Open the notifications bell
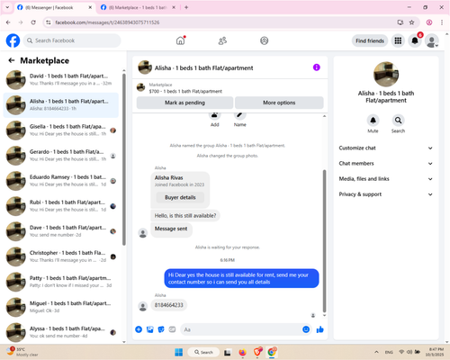The height and width of the screenshot is (360, 450). point(415,40)
